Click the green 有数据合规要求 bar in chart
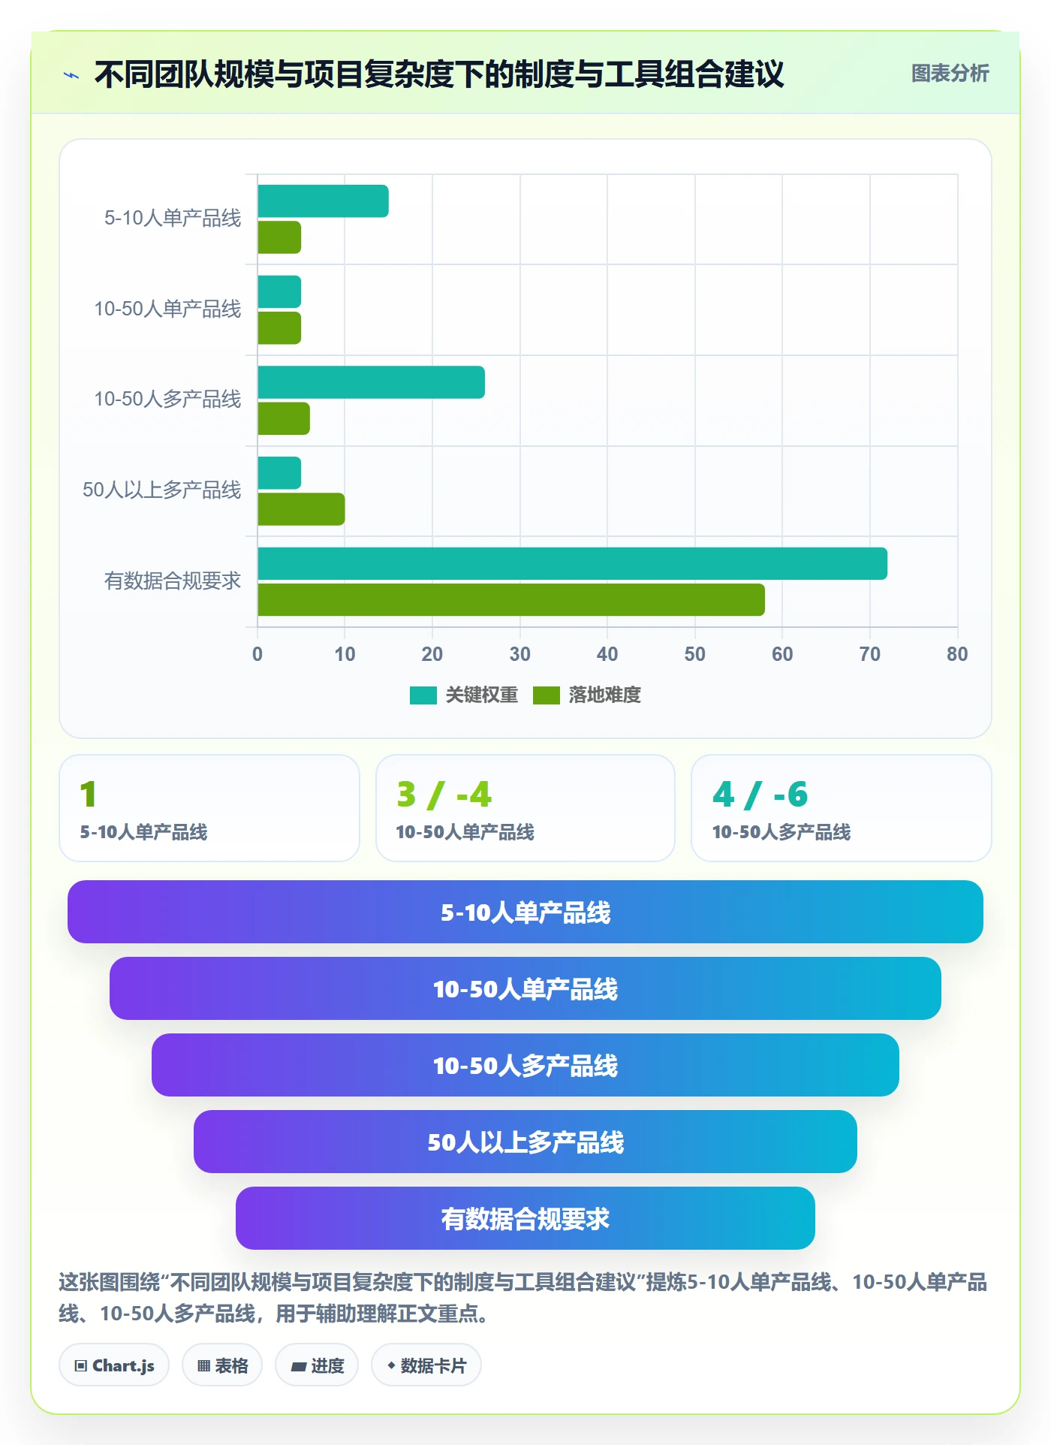The width and height of the screenshot is (1051, 1445). [x=511, y=600]
